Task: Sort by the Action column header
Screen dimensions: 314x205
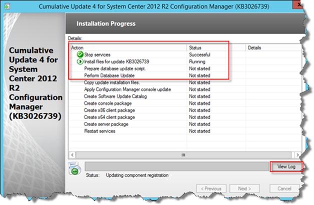Action: tap(128, 47)
